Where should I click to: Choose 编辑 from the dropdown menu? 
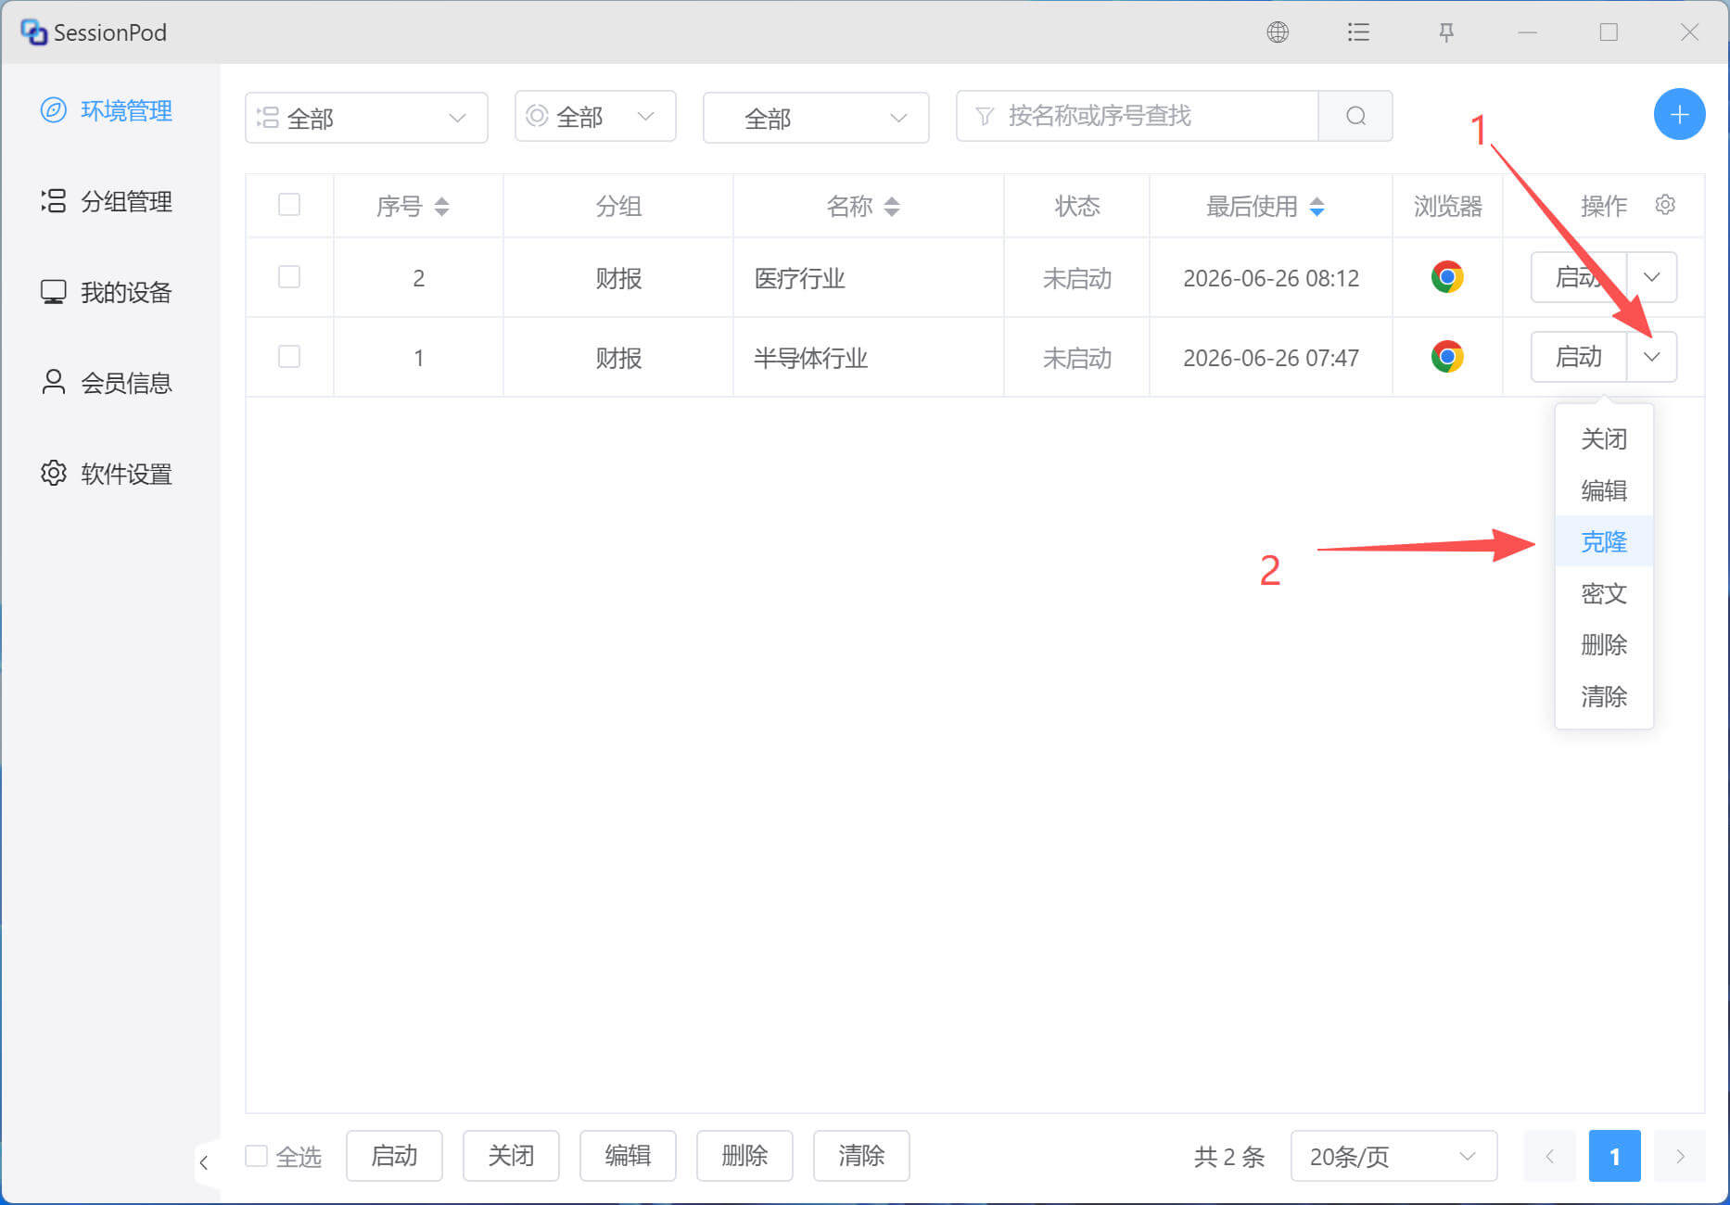coord(1604,489)
